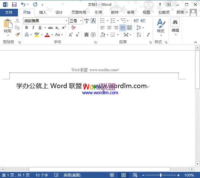Toggle Underline formatting
The height and width of the screenshot is (178, 200).
click(x=40, y=28)
